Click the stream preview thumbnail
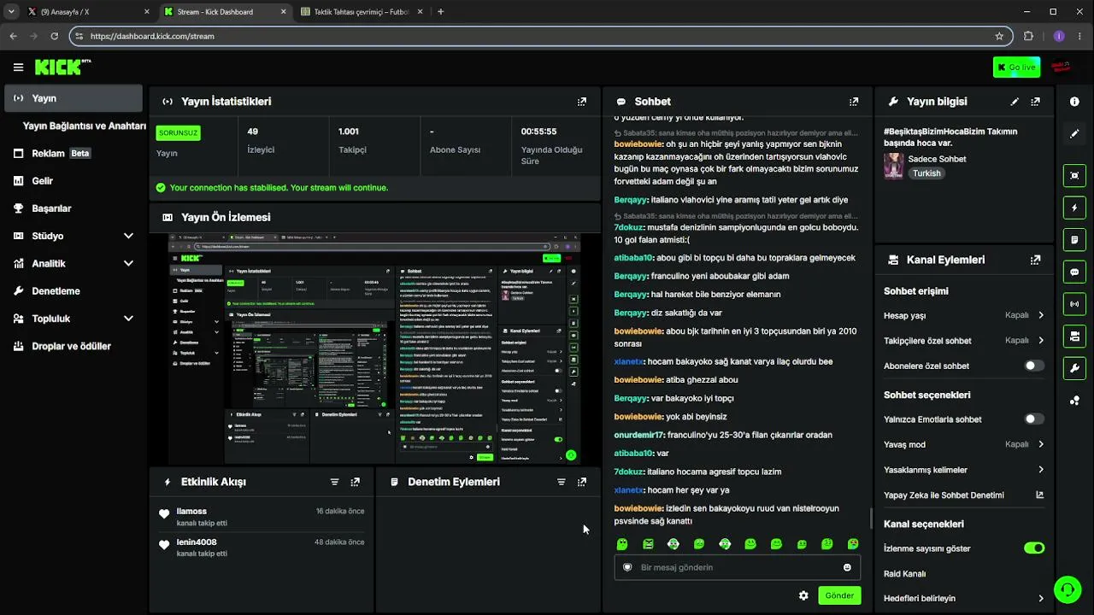This screenshot has height=615, width=1094. 373,348
